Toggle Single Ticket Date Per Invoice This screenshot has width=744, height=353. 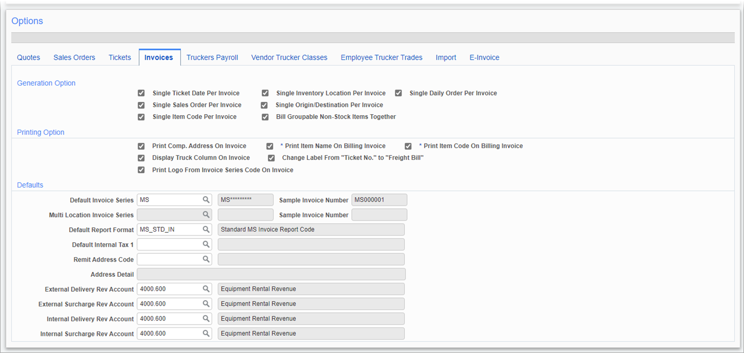click(141, 93)
